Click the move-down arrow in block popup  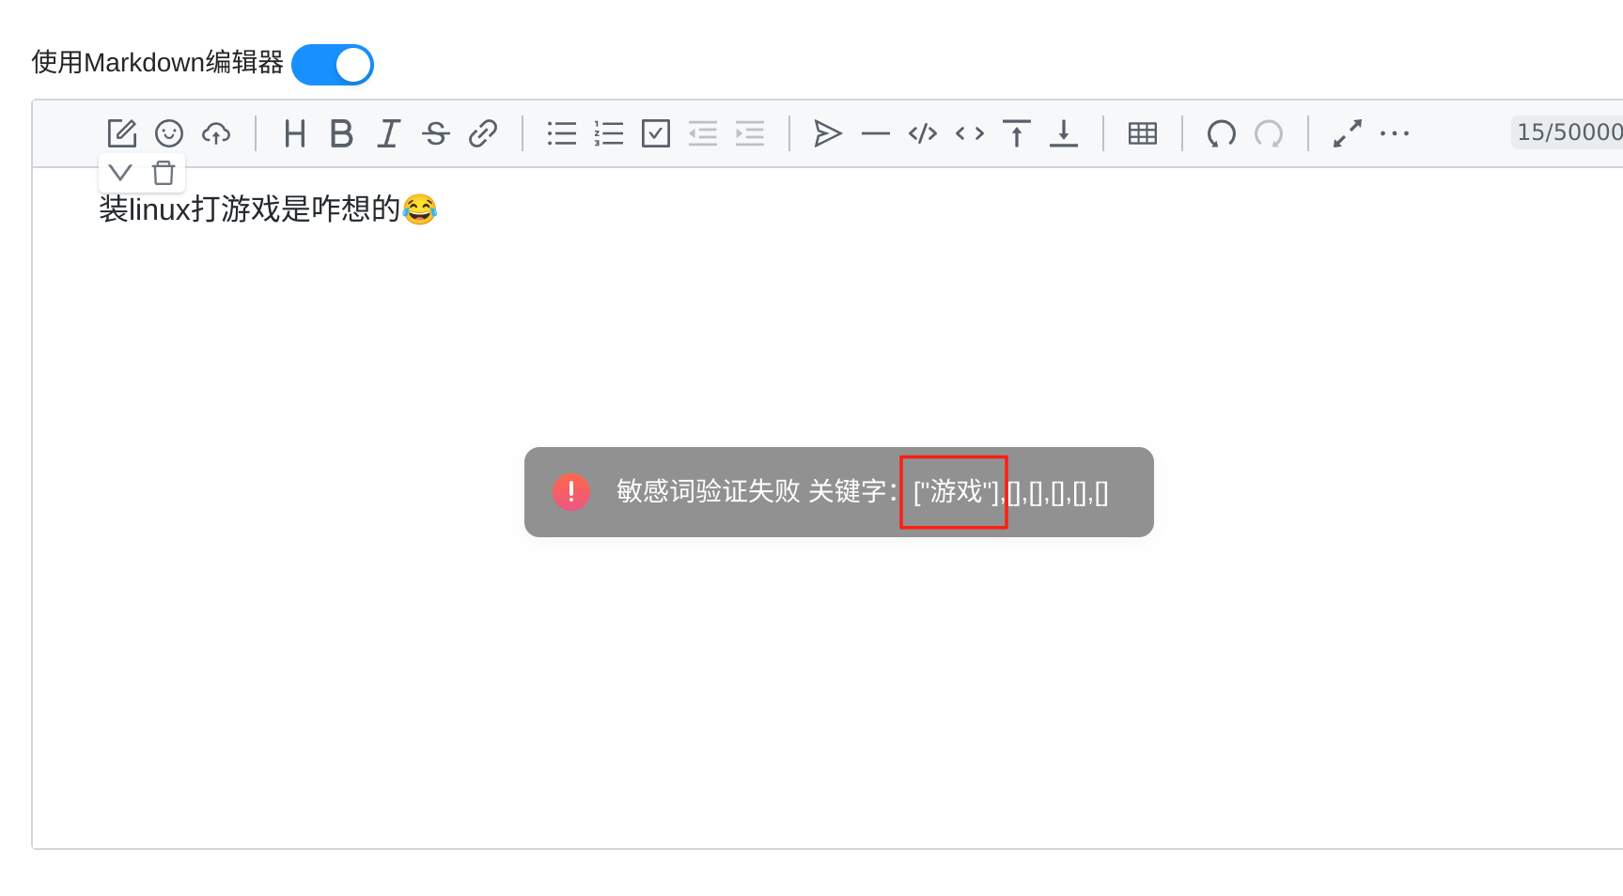[x=120, y=173]
